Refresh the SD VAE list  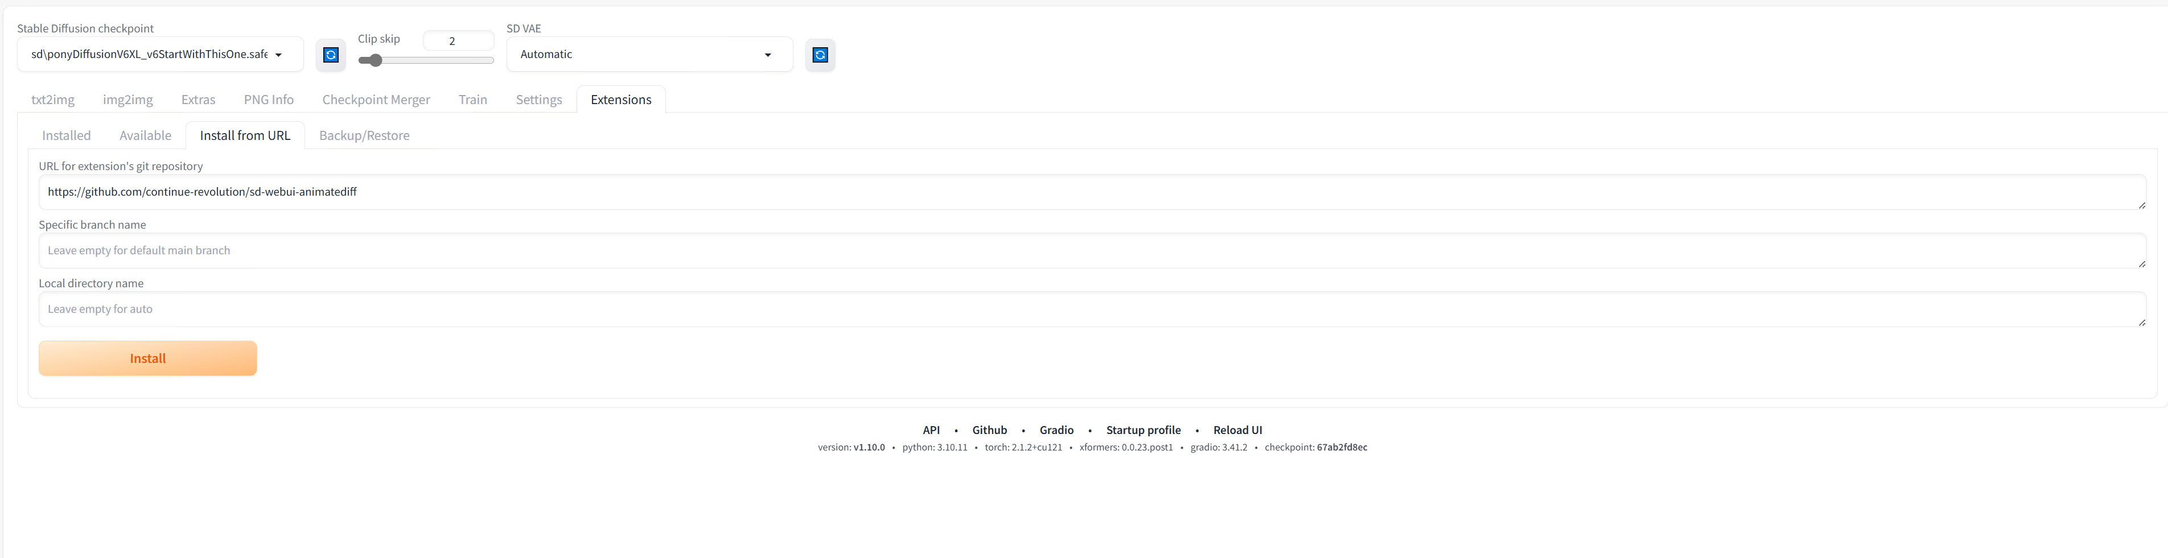tap(820, 55)
